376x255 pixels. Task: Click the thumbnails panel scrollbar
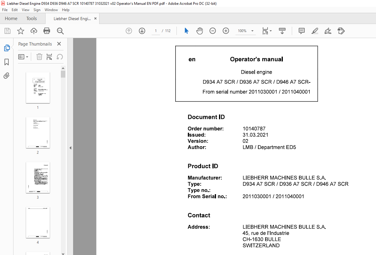(x=63, y=74)
